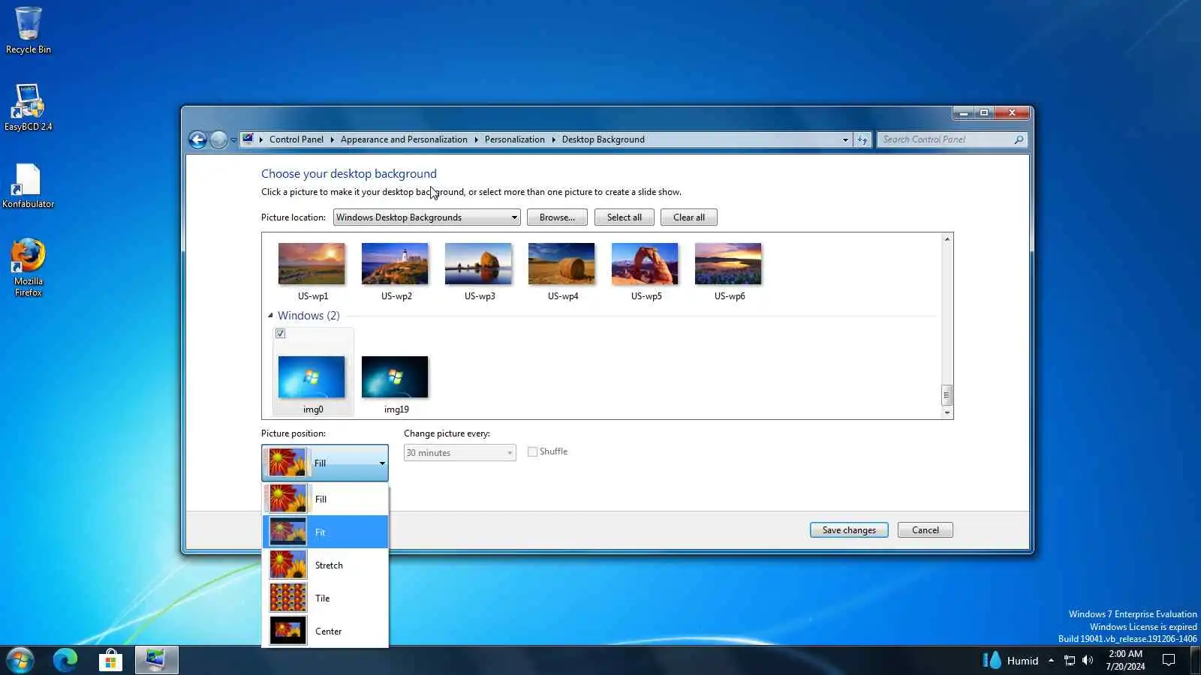
Task: Toggle the Shuffle checkbox
Action: (x=533, y=451)
